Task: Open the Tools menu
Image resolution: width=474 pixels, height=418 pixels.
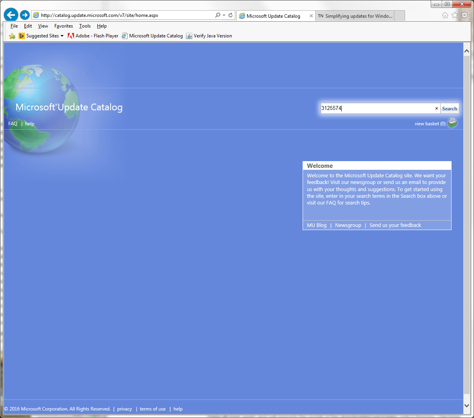Action: (x=85, y=26)
